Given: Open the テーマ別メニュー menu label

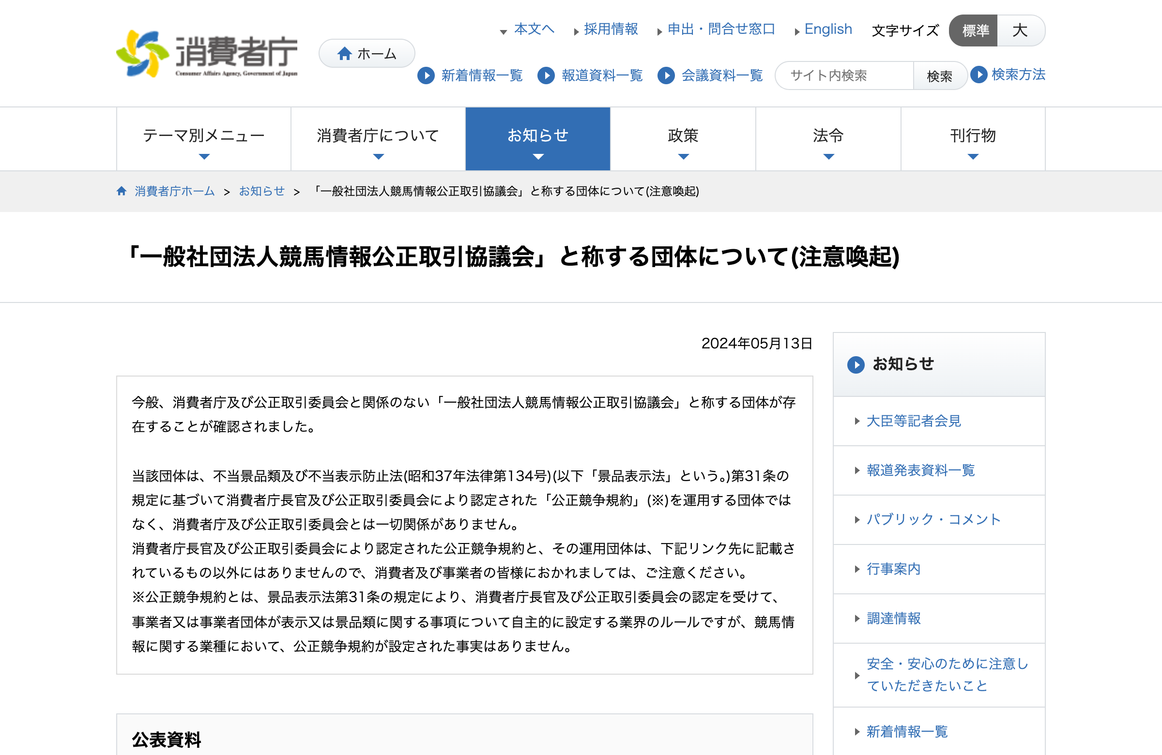Looking at the screenshot, I should (x=204, y=135).
